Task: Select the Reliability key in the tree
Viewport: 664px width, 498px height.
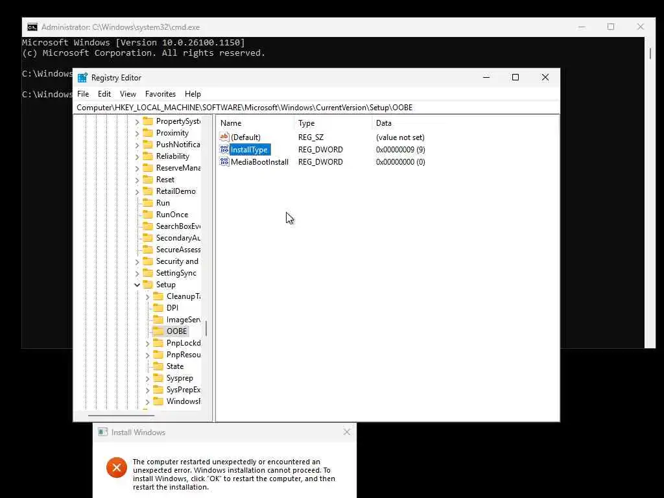Action: (x=172, y=156)
